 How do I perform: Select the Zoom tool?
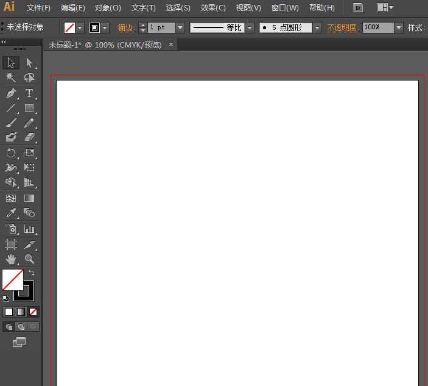click(29, 259)
